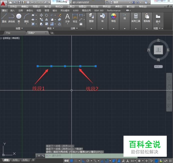Activate the Mirror tool
Screen dimensions: 173x163
pos(46,20)
